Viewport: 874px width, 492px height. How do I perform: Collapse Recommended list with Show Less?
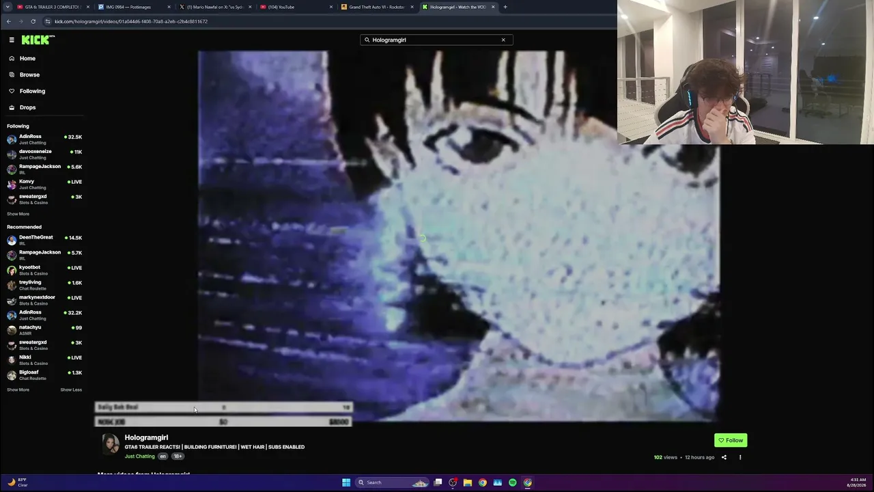click(71, 389)
